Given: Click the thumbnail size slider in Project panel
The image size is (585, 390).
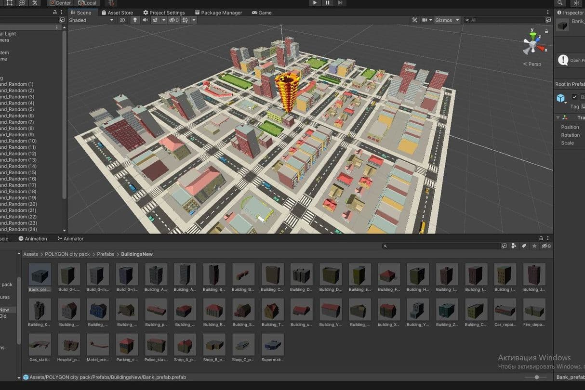Looking at the screenshot, I should pyautogui.click(x=537, y=377).
